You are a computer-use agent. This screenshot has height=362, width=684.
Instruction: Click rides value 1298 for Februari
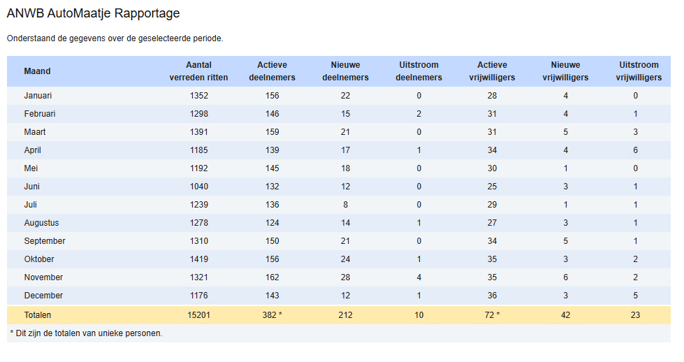point(199,114)
